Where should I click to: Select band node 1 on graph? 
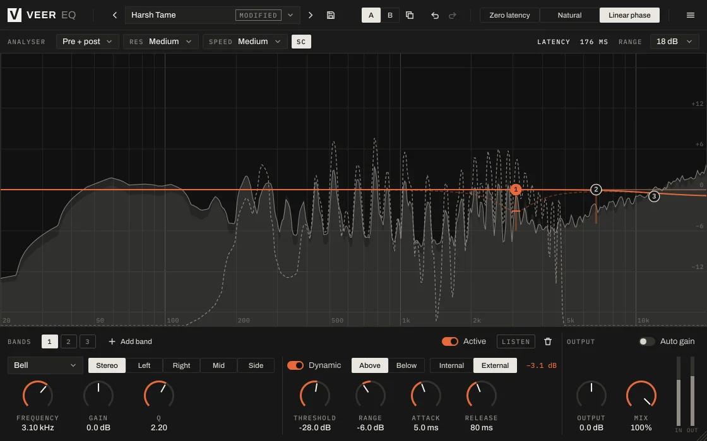click(x=516, y=190)
